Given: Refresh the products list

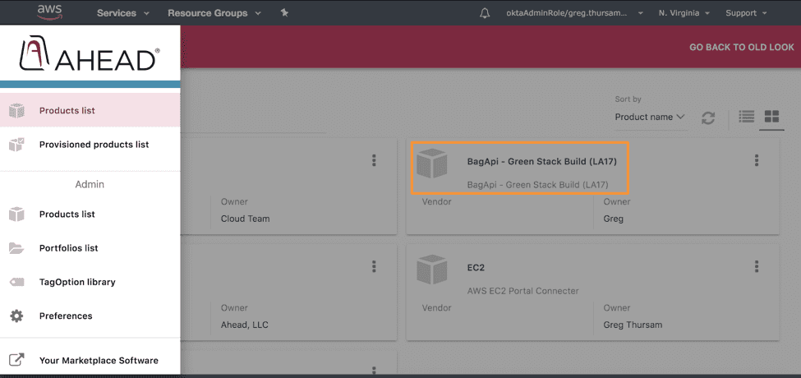Looking at the screenshot, I should click(708, 118).
